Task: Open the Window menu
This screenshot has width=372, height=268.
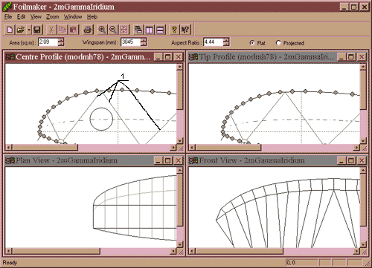Action: click(x=73, y=17)
